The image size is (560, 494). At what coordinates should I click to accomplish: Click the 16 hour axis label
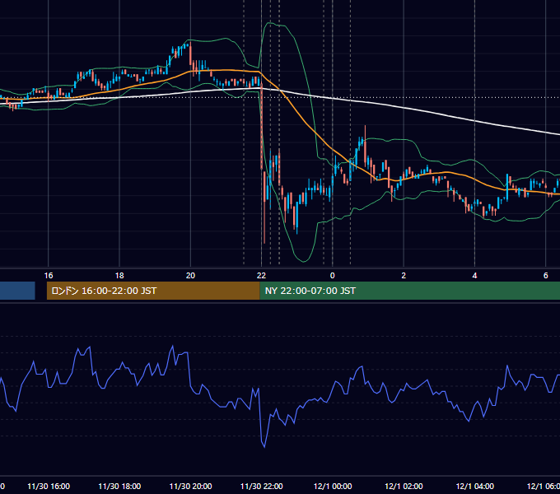point(49,276)
